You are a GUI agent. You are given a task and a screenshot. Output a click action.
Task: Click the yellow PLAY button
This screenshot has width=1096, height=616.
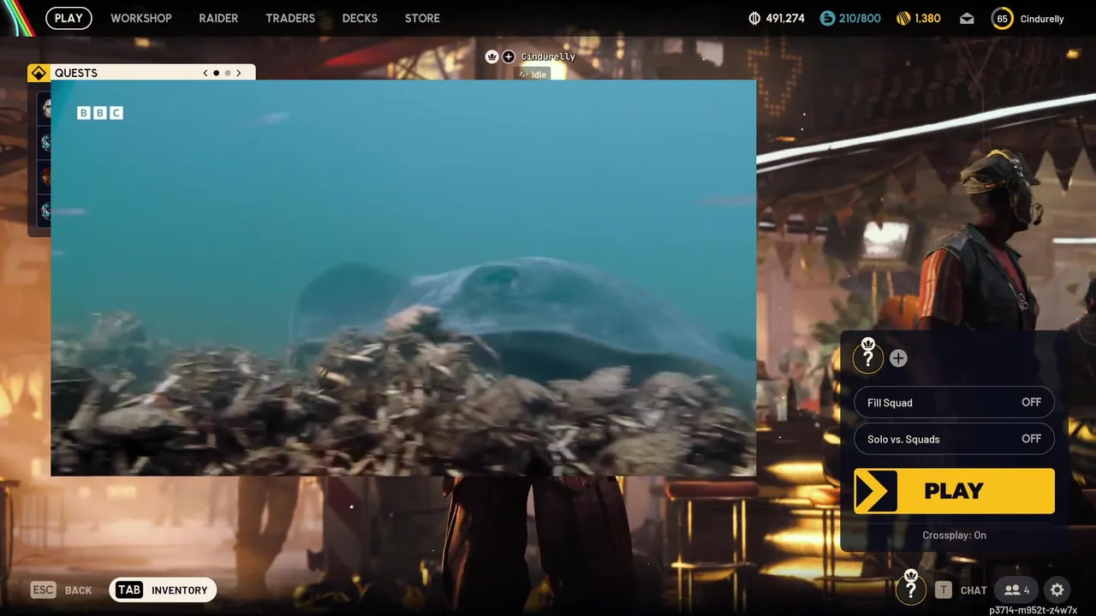pyautogui.click(x=954, y=491)
